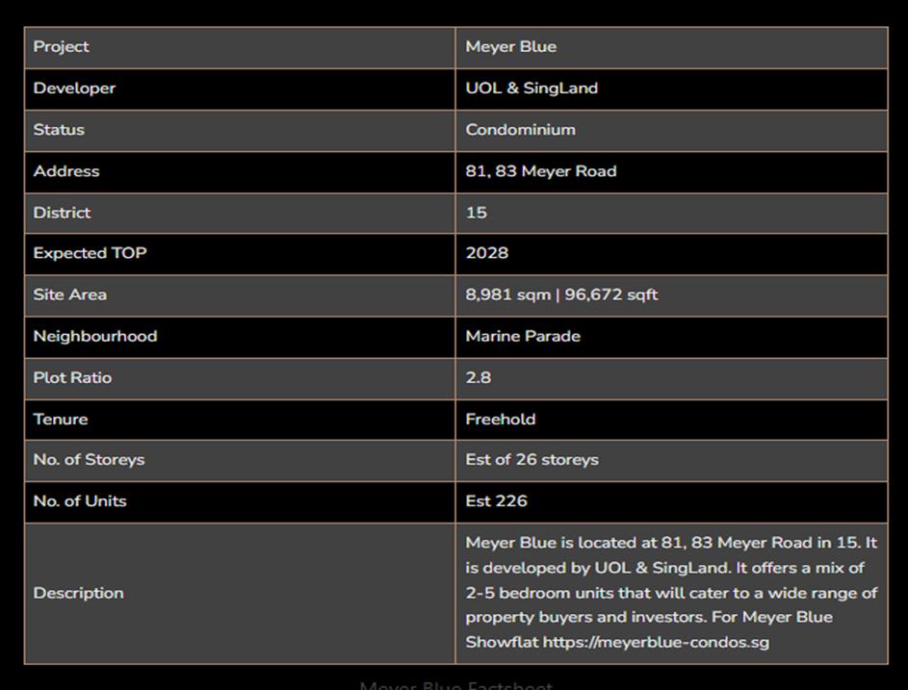Click the Meyer Blue Factsheet caption
Screen dimensions: 908x690
tap(455, 685)
